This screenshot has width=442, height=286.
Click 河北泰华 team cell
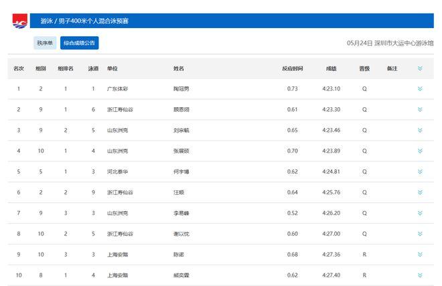[x=117, y=171]
